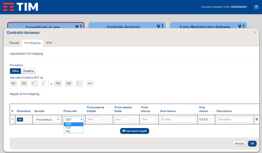Toggle the ON switch for rule 1

(x=20, y=120)
